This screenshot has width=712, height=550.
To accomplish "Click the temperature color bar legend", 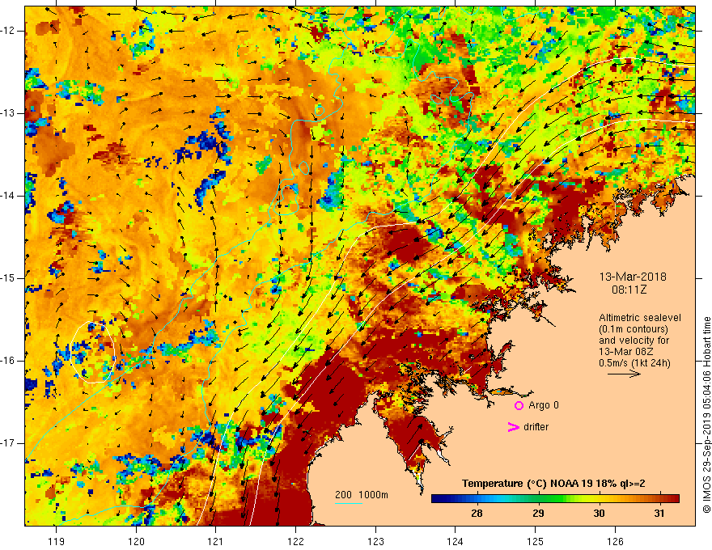I will (x=555, y=499).
